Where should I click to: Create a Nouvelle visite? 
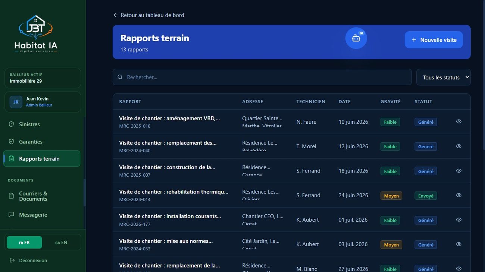point(434,40)
